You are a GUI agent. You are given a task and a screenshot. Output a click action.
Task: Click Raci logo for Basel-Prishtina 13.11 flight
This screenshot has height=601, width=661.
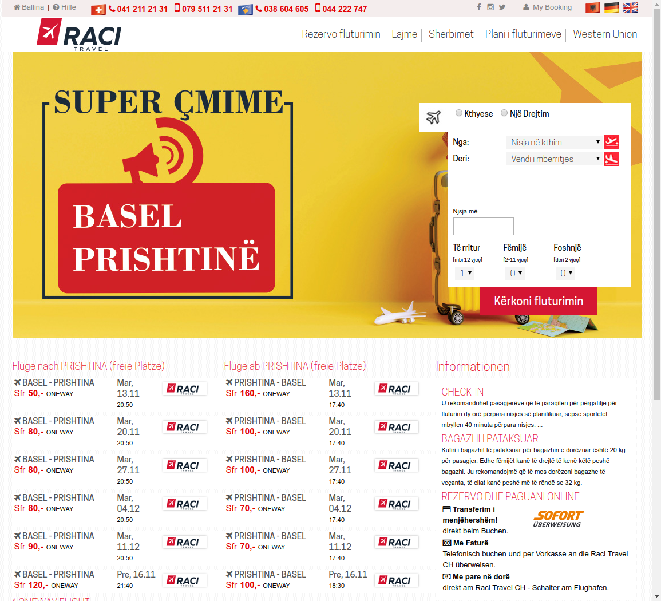point(185,389)
